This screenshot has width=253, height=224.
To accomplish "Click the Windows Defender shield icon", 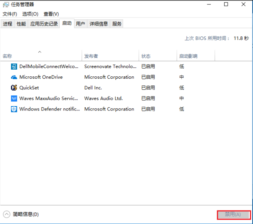I will click(14, 109).
